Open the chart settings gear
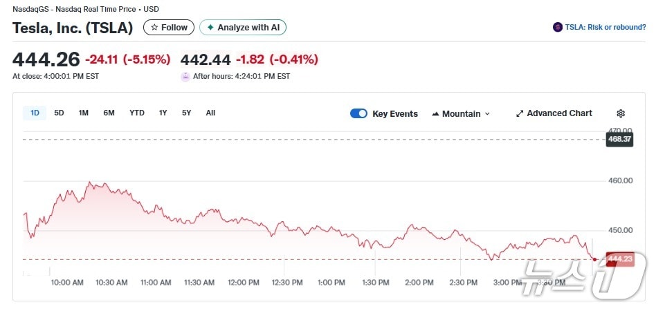 (621, 113)
